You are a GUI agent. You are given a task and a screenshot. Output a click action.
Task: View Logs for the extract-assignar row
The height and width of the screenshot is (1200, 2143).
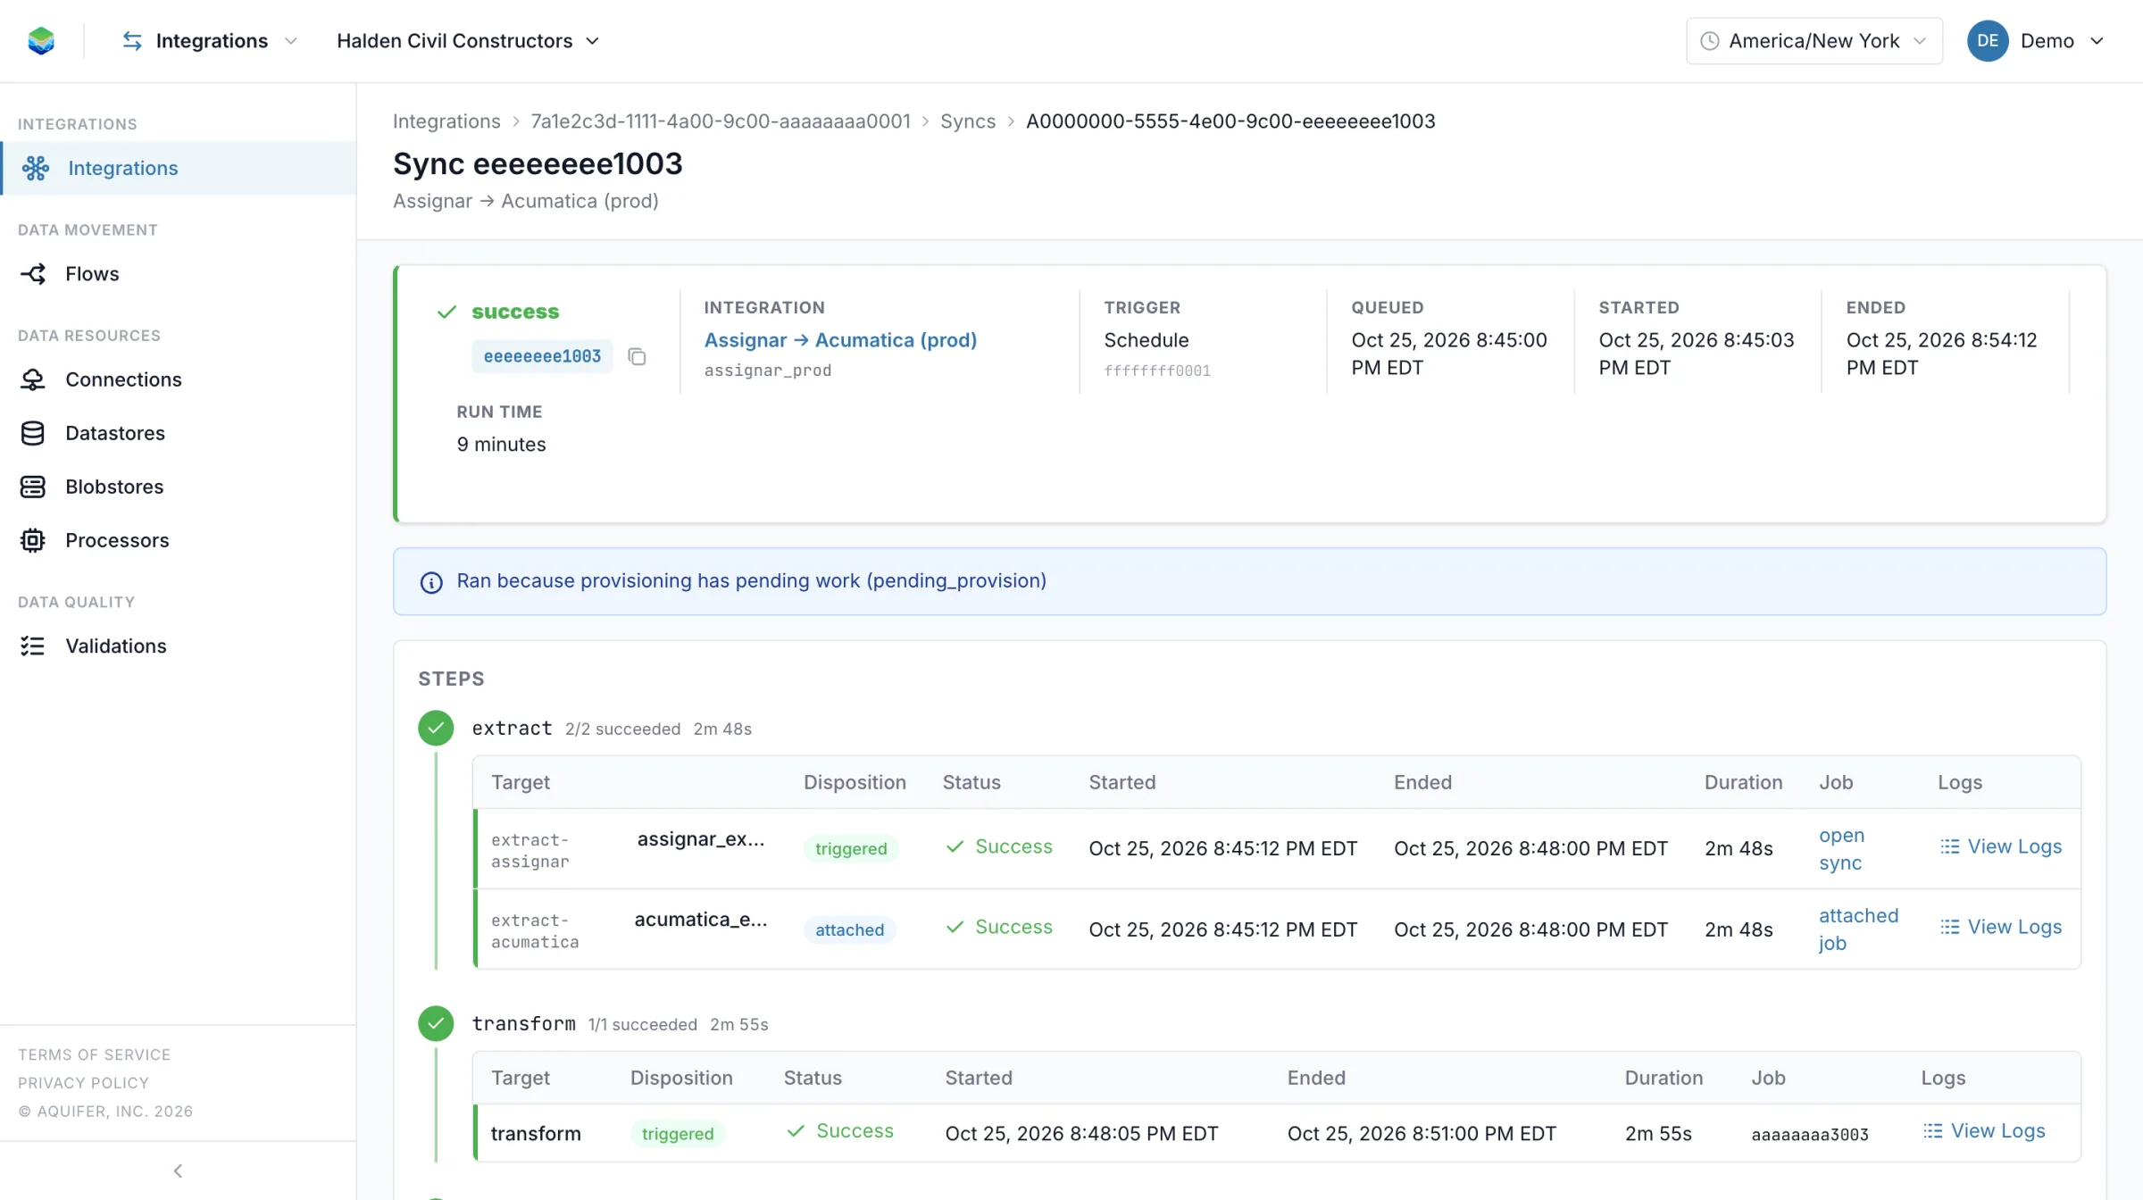click(2001, 846)
